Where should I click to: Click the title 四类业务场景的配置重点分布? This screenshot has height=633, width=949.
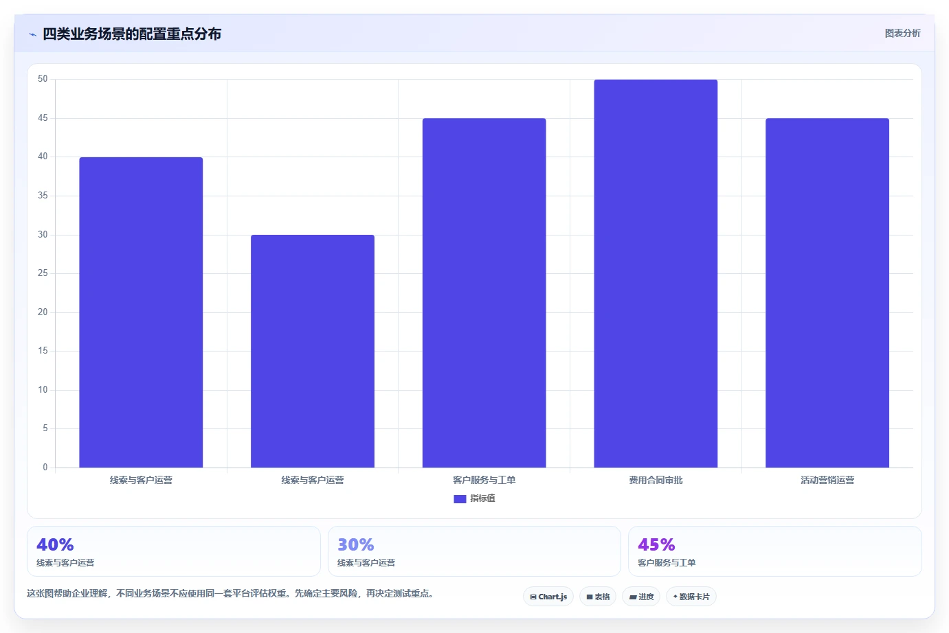coord(132,34)
